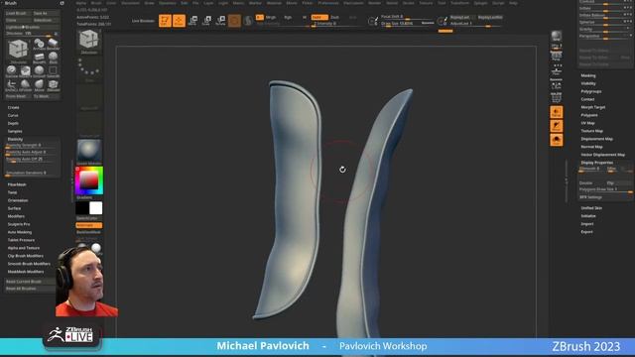Click the large ZModeler brush icon in Brush palette
This screenshot has width=635, height=357.
18,51
